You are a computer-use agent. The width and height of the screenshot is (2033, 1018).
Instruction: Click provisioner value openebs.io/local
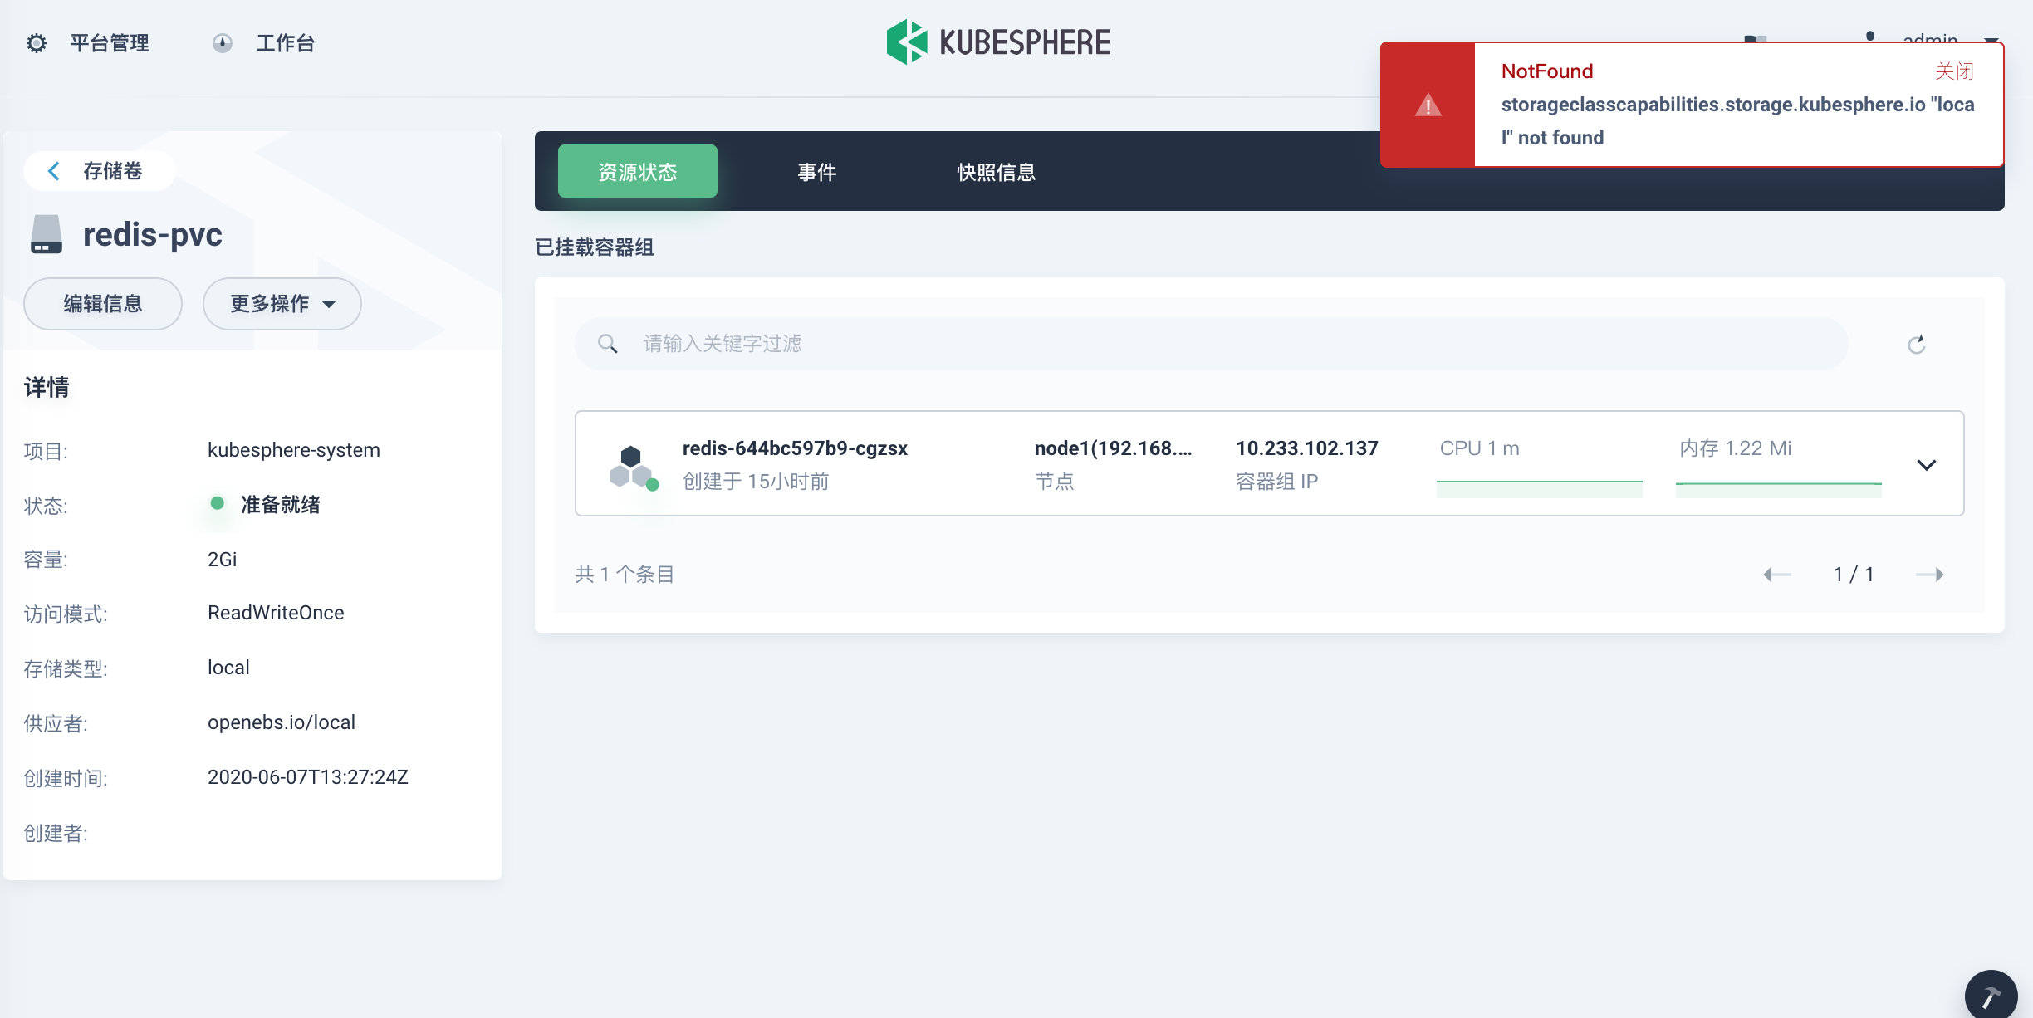click(282, 722)
